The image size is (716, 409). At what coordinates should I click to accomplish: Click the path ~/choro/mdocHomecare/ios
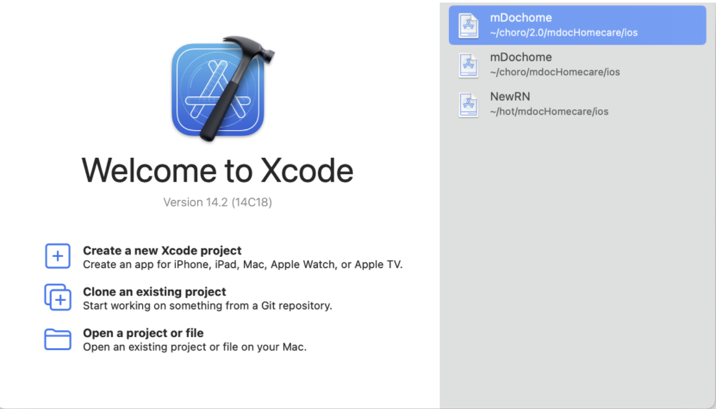[x=555, y=72]
